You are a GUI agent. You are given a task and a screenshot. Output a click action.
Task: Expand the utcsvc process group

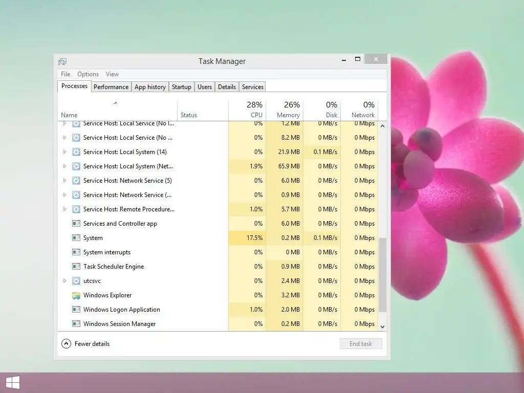[64, 281]
